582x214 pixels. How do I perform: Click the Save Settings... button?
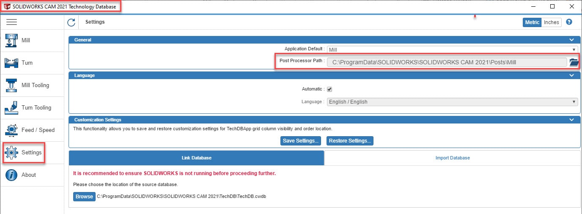(301, 141)
